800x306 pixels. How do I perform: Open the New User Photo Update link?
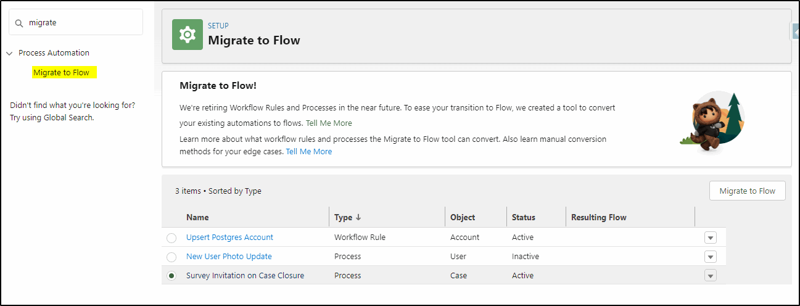[x=229, y=256]
